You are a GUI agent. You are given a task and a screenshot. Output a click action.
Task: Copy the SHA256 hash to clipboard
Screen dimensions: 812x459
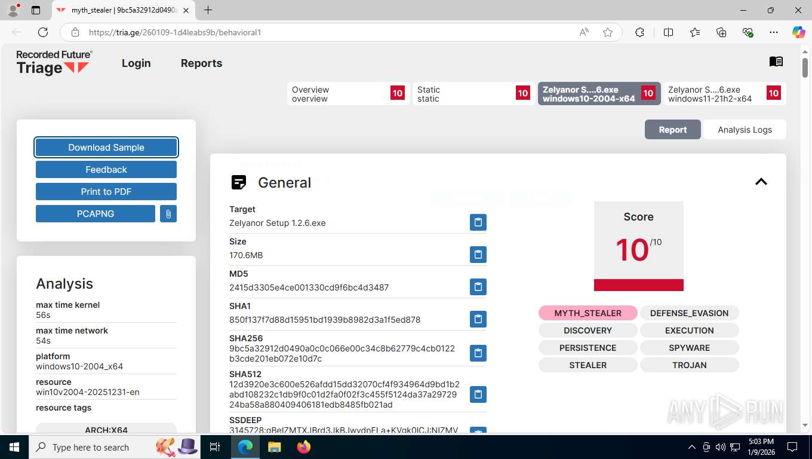pos(478,353)
